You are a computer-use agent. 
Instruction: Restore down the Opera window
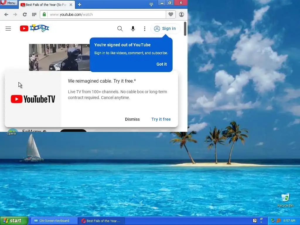(170, 3)
